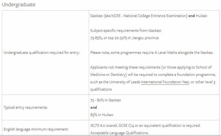Click the 'IELTS 6.0 overall' requirement line
This screenshot has width=221, height=136.
(x=145, y=126)
